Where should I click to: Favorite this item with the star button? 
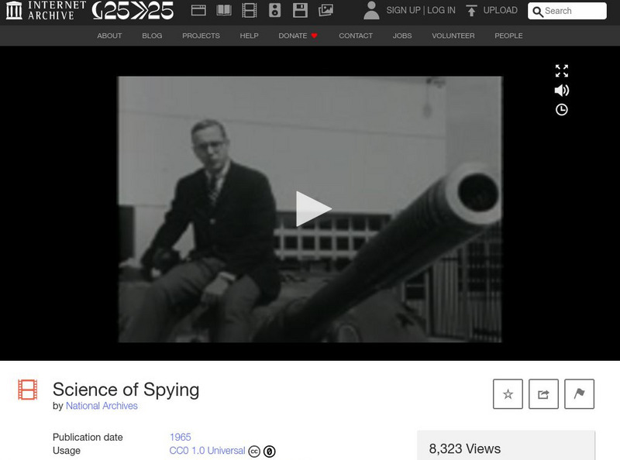point(508,394)
